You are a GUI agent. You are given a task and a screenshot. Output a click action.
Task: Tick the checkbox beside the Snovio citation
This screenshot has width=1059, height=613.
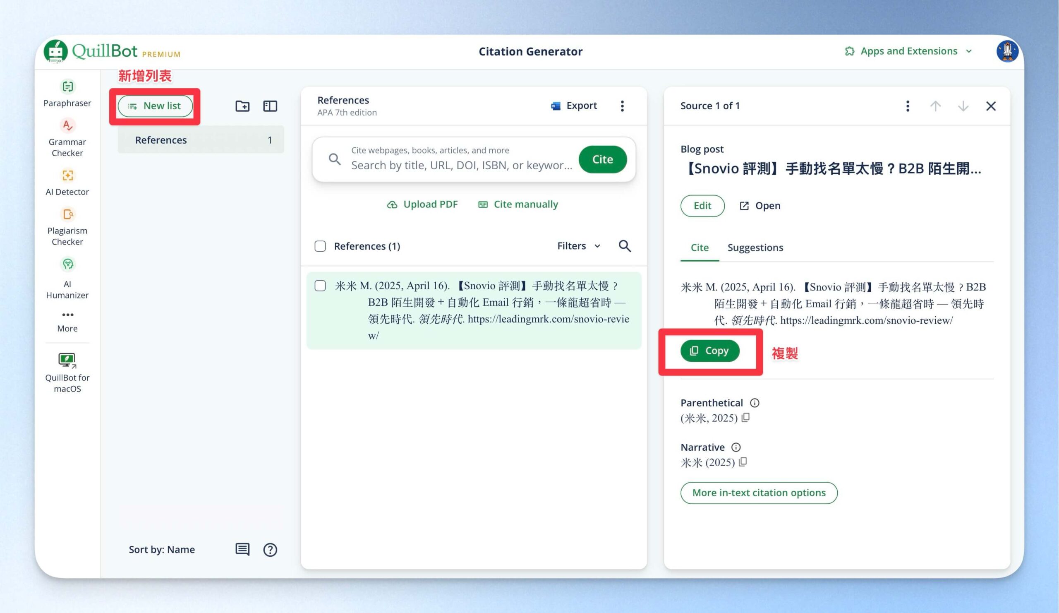coord(320,286)
